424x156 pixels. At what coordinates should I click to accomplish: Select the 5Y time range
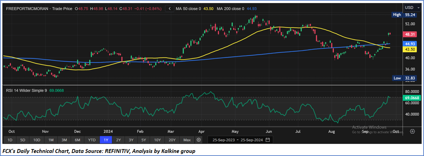[x=143, y=140]
